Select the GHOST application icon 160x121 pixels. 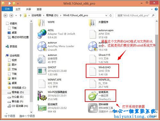click(x=42, y=71)
